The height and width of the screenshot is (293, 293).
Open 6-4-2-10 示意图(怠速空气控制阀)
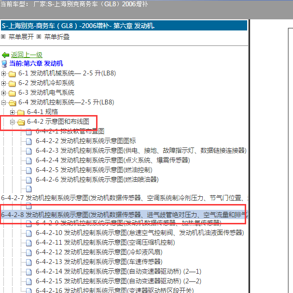[x=140, y=233]
